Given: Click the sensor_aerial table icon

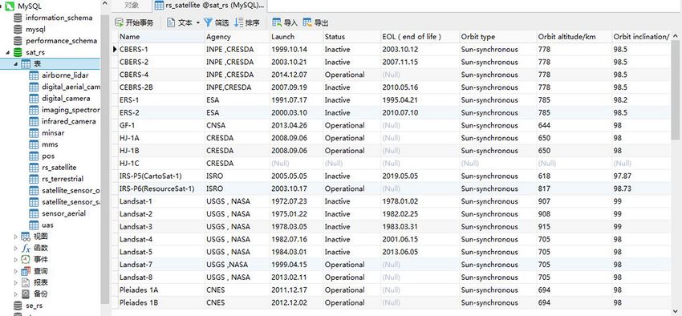Looking at the screenshot, I should (x=34, y=213).
